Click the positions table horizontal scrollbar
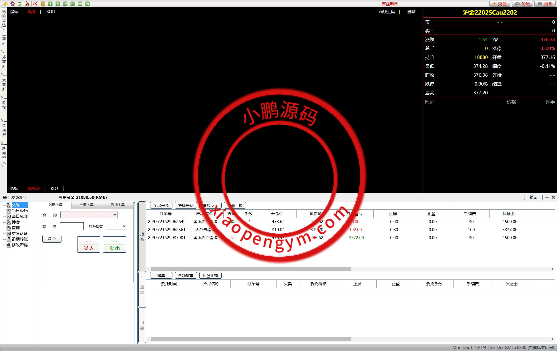This screenshot has width=557, height=351. [251, 269]
